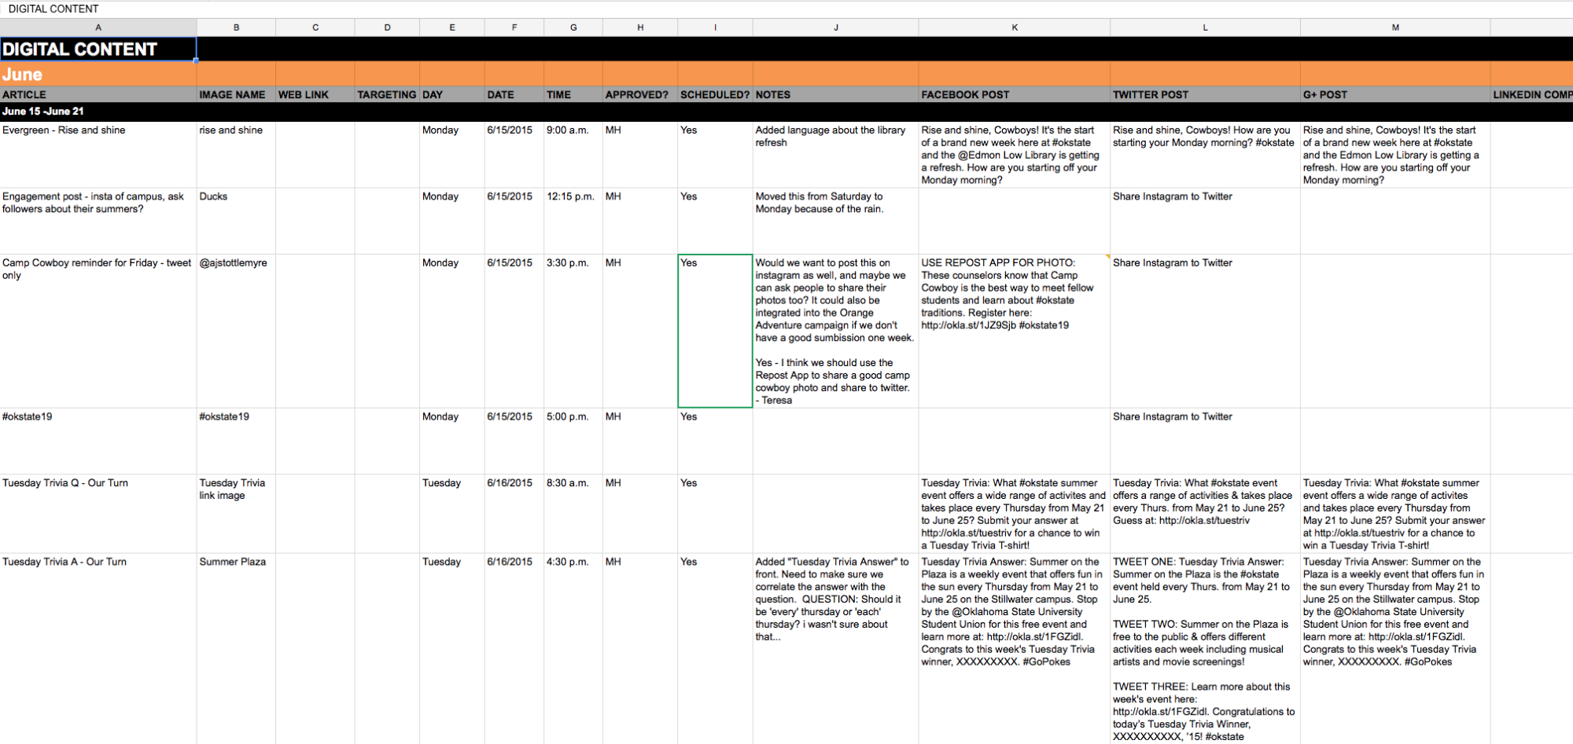Select the 12:15 p.m. time cell
This screenshot has height=744, width=1573.
click(573, 221)
